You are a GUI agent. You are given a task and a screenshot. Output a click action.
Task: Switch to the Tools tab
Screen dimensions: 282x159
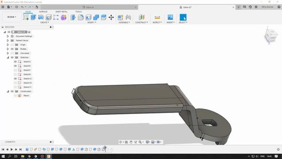coord(78,12)
